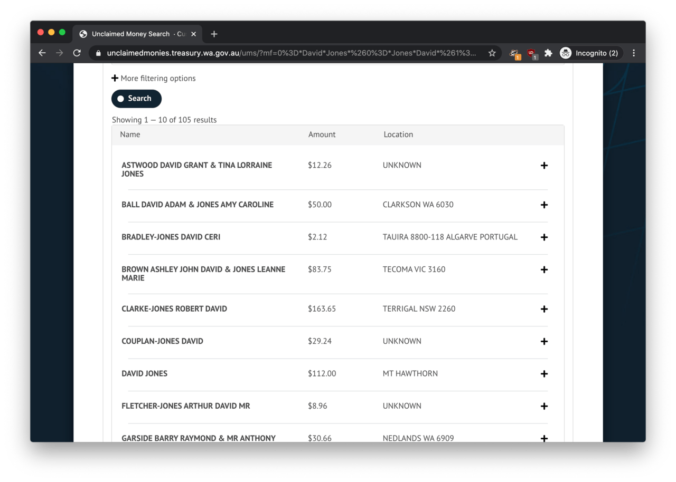This screenshot has height=482, width=676.
Task: Click the $83.75 amount
Action: coord(320,269)
